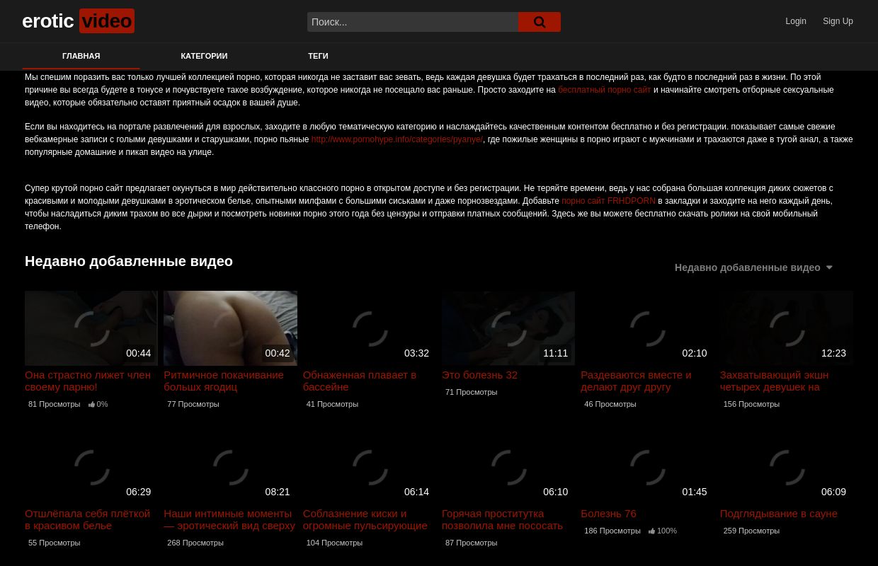Viewport: 878px width, 566px height.
Task: Click the erotic video site logo
Action: [x=78, y=21]
